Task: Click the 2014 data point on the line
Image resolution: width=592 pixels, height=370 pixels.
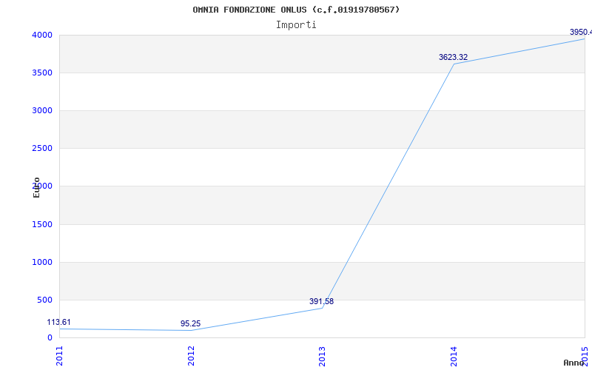Action: tap(454, 64)
